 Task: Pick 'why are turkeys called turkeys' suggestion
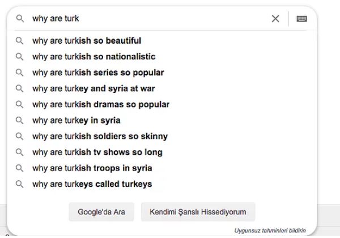92,184
